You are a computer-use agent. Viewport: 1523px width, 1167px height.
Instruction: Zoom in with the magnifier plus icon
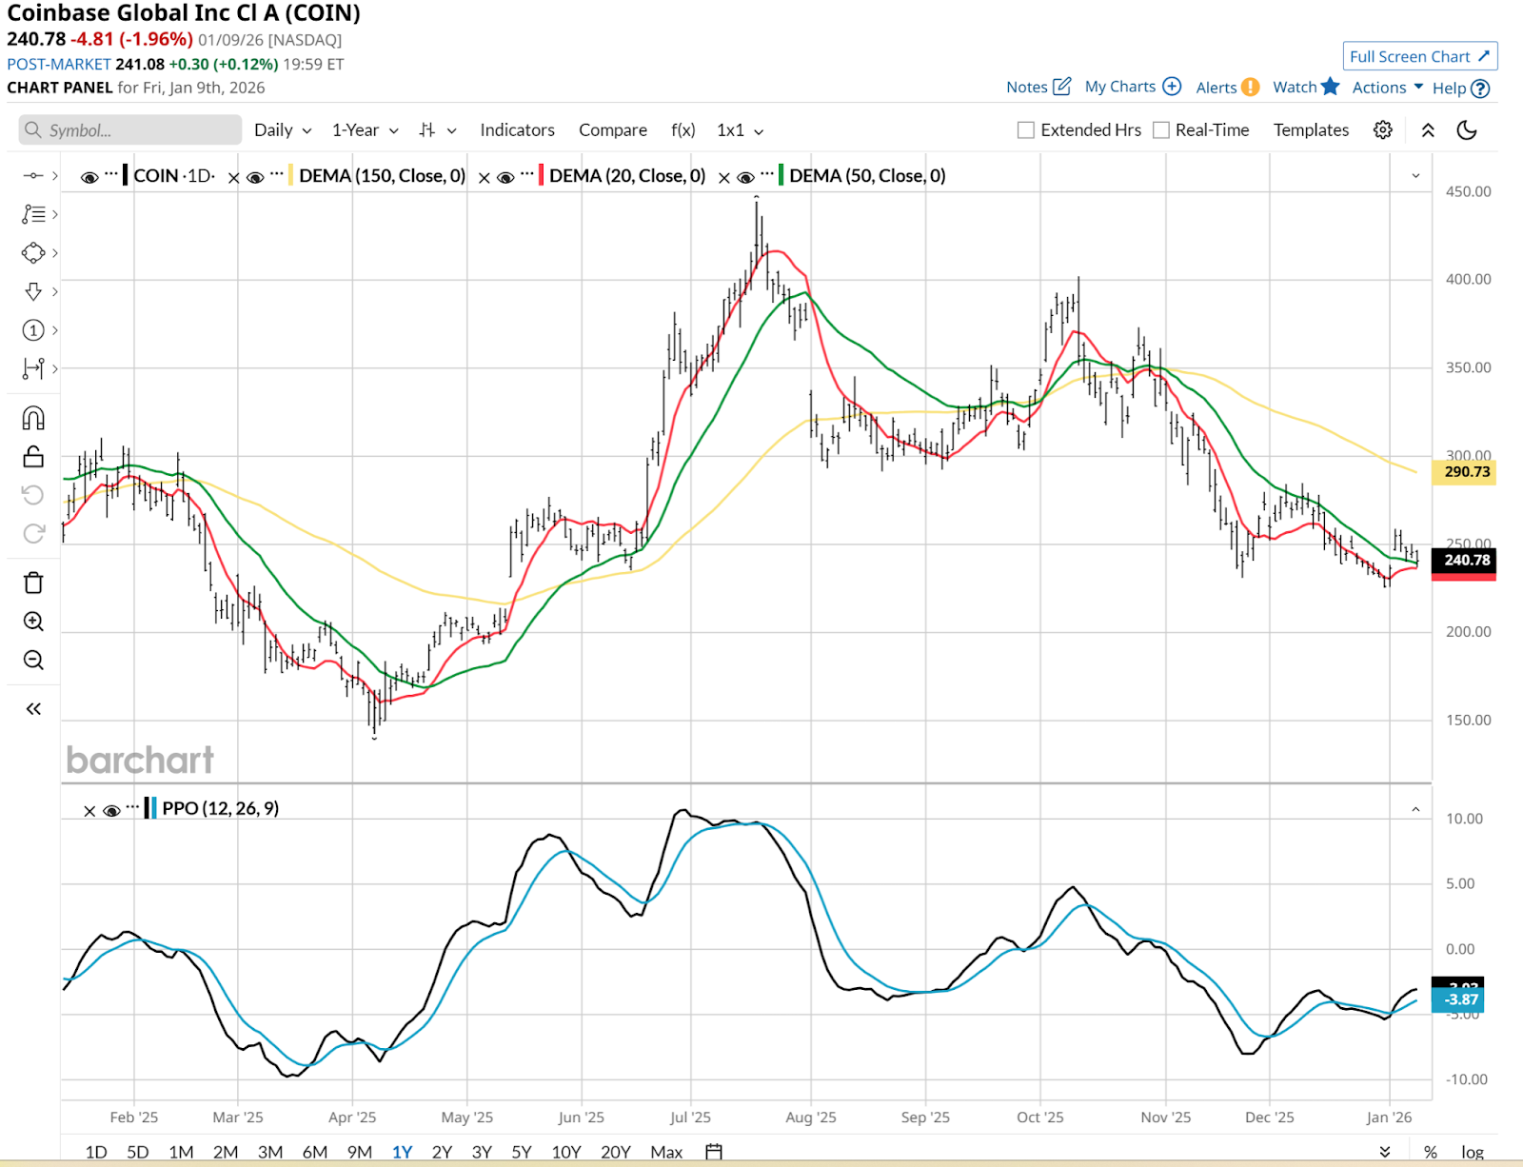tap(33, 622)
